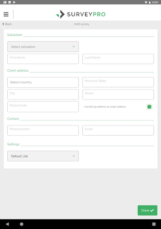Focus the Last Name field

tap(118, 59)
